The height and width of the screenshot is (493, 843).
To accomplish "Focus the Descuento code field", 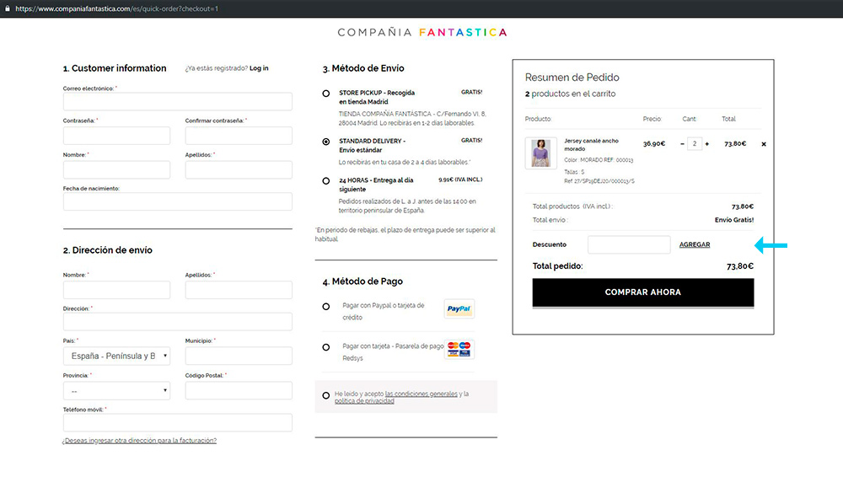I will [x=629, y=244].
